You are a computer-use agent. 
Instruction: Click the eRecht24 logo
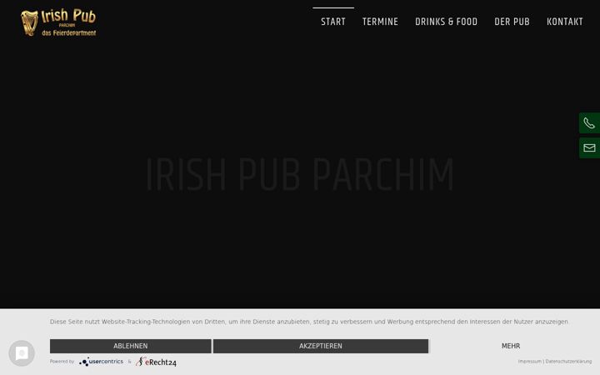156,362
